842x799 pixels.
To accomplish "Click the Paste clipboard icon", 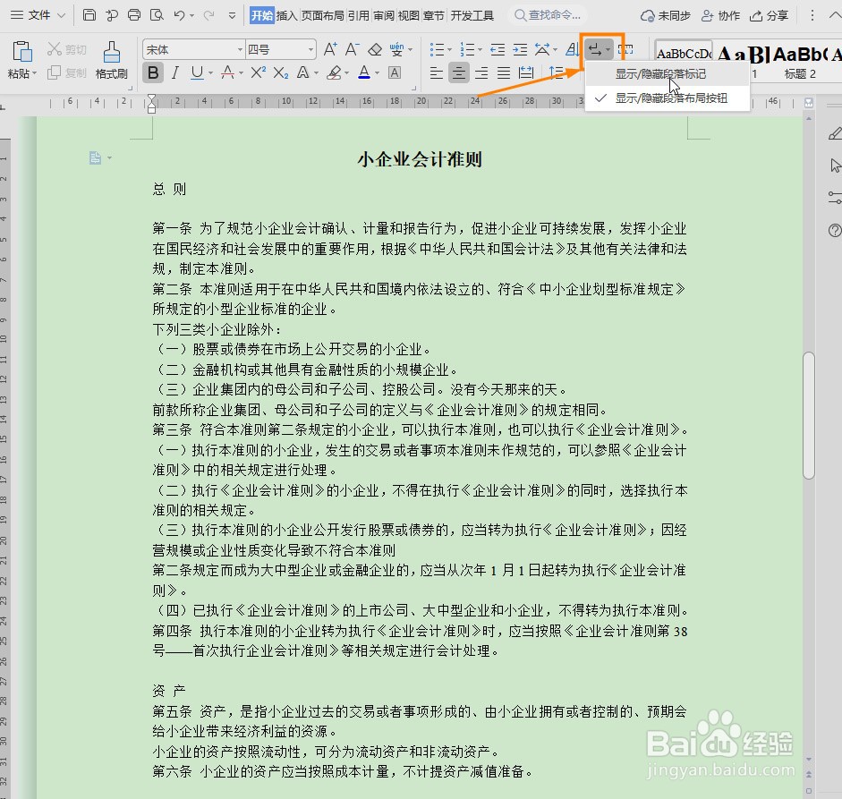I will [x=22, y=52].
